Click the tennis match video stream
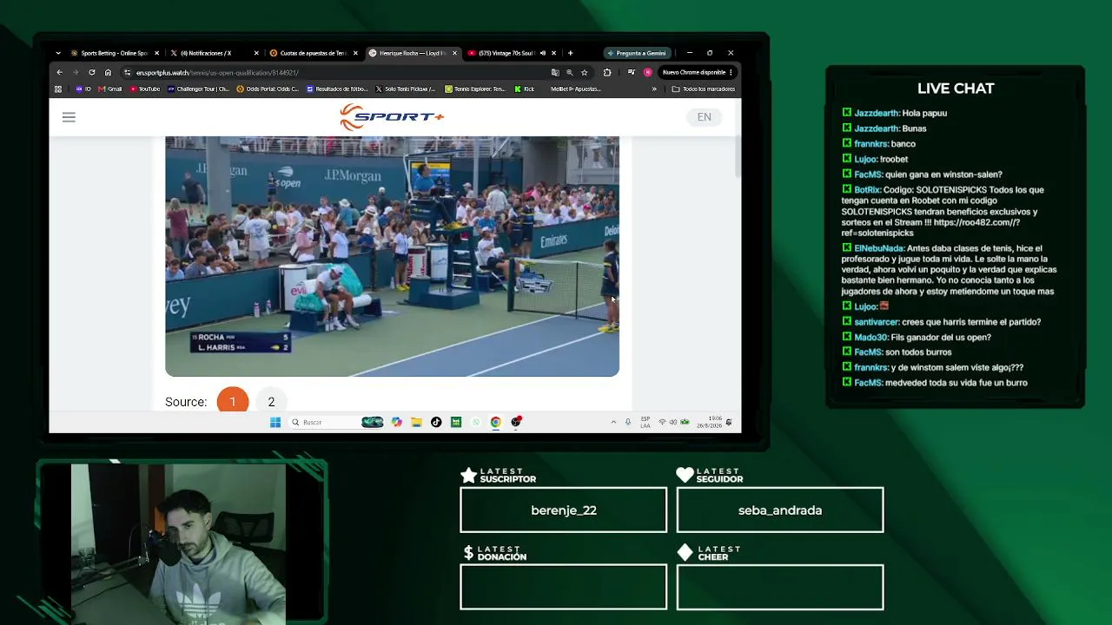The width and height of the screenshot is (1112, 625). coord(392,256)
